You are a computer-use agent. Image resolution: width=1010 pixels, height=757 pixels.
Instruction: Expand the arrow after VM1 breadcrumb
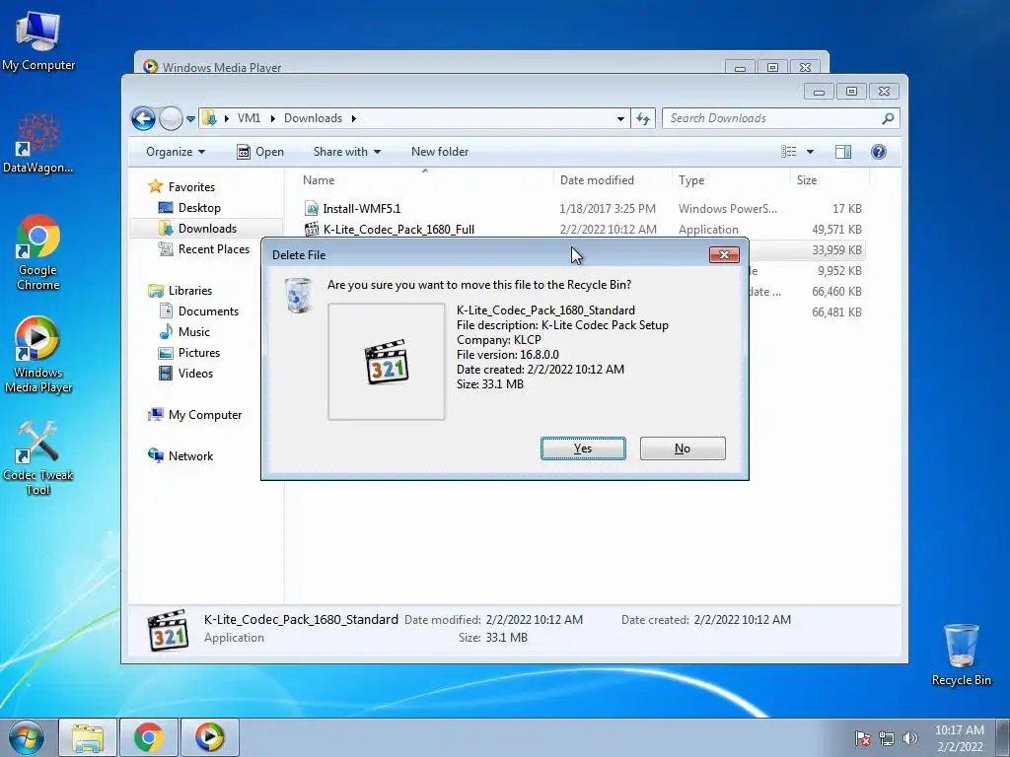[272, 118]
